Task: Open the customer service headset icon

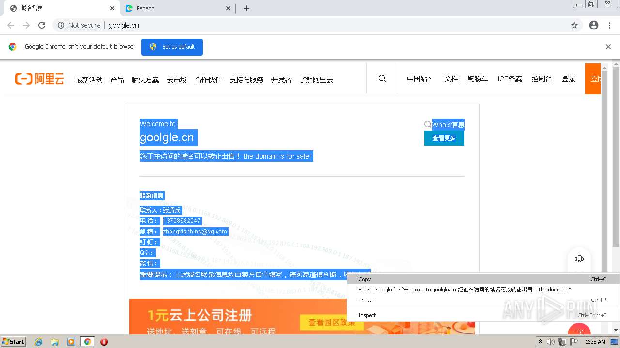Action: coord(579,259)
